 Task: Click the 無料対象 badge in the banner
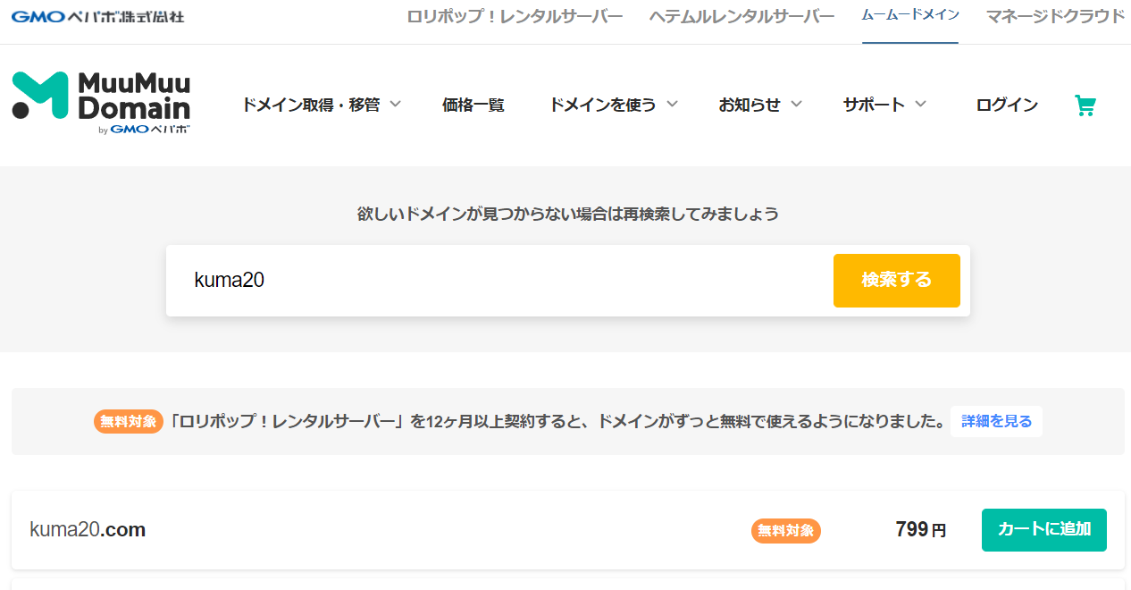point(128,421)
